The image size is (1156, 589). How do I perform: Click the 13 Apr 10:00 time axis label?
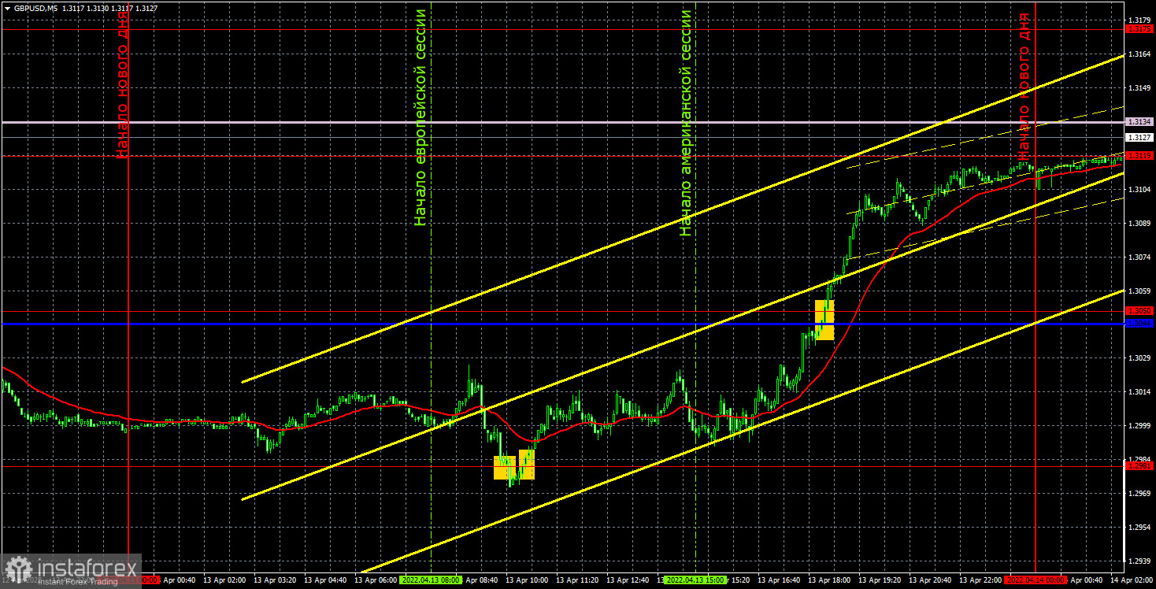click(x=528, y=580)
